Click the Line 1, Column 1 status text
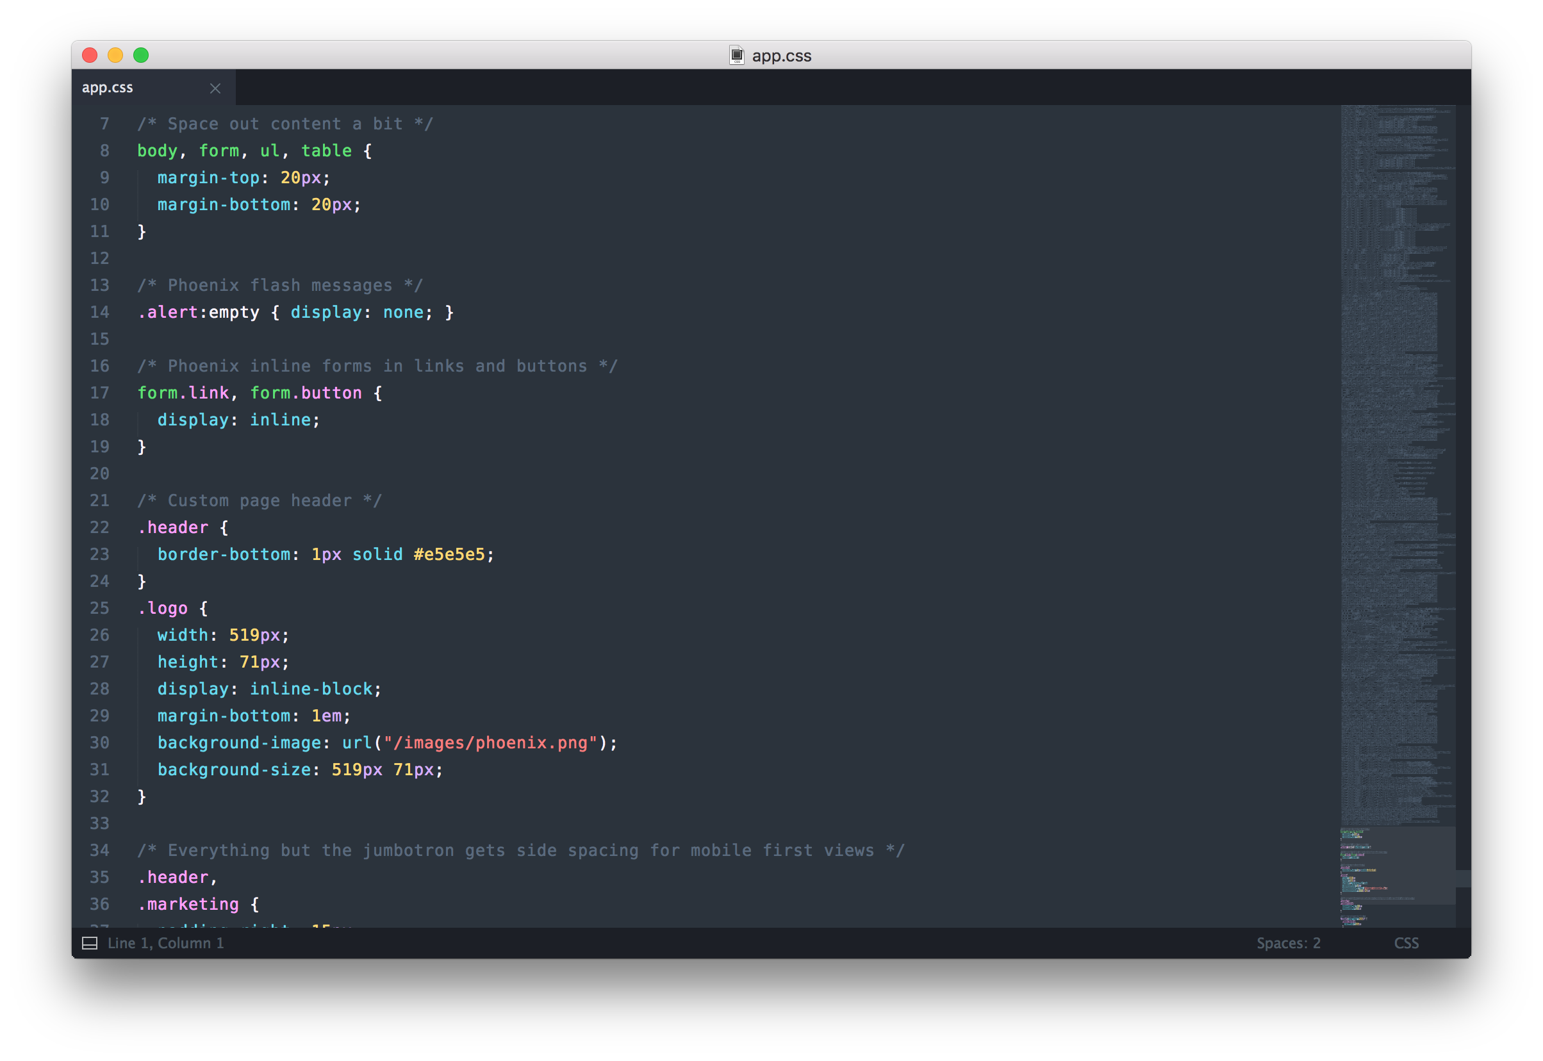 pyautogui.click(x=165, y=942)
